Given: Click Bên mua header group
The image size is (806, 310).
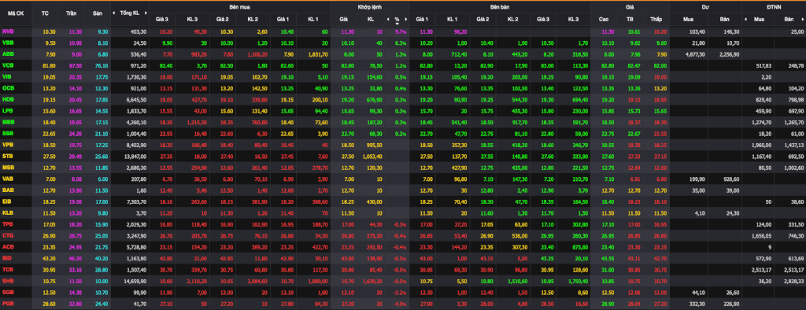Looking at the screenshot, I should coord(240,6).
